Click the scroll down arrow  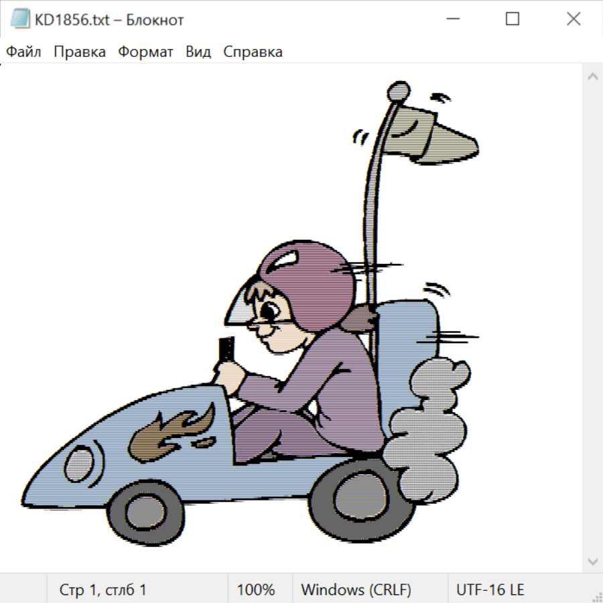(x=592, y=561)
